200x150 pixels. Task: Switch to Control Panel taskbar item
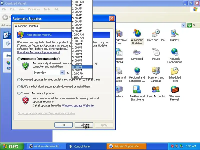click(86, 146)
